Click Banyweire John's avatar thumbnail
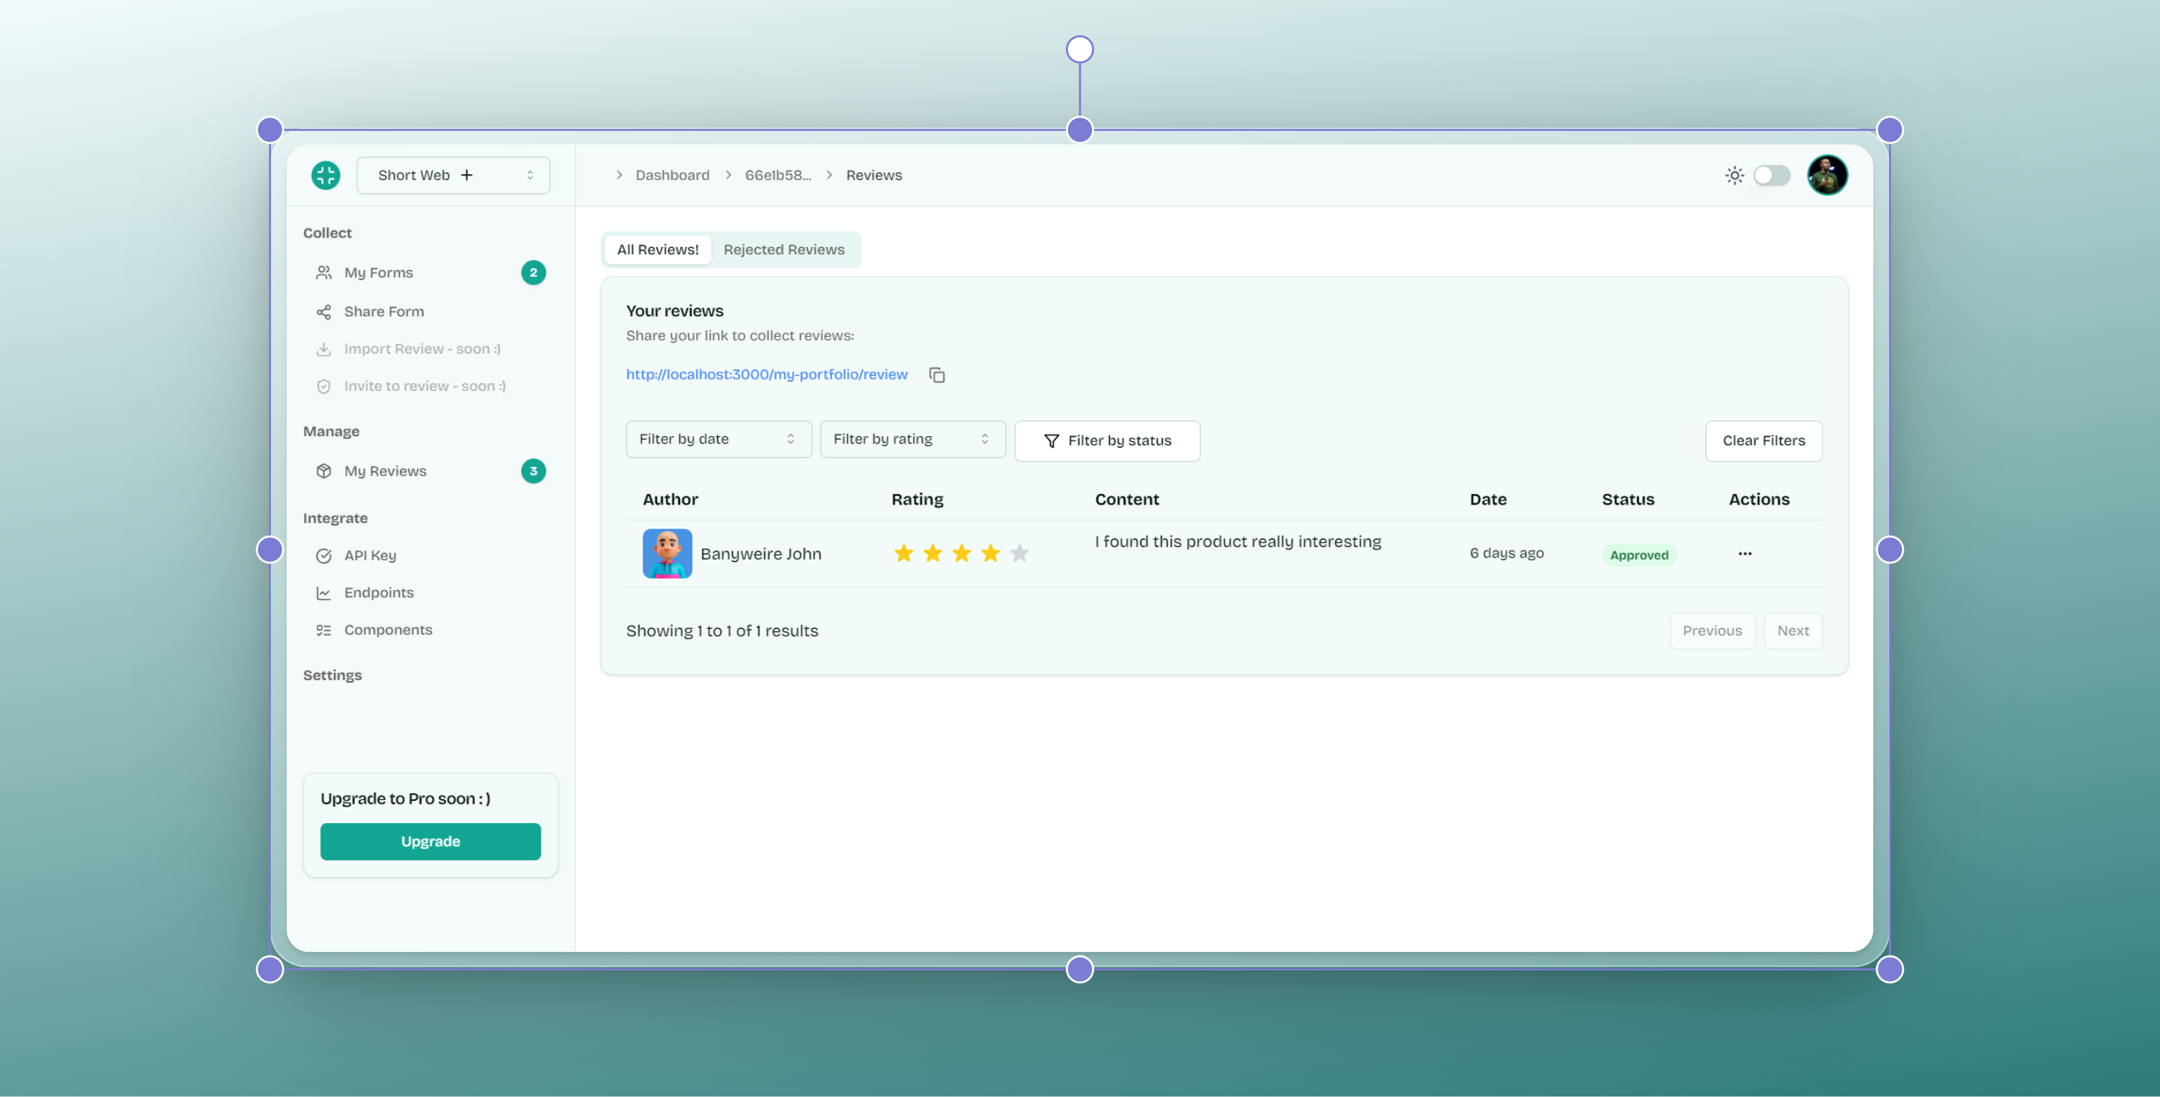This screenshot has height=1097, width=2160. click(x=667, y=553)
